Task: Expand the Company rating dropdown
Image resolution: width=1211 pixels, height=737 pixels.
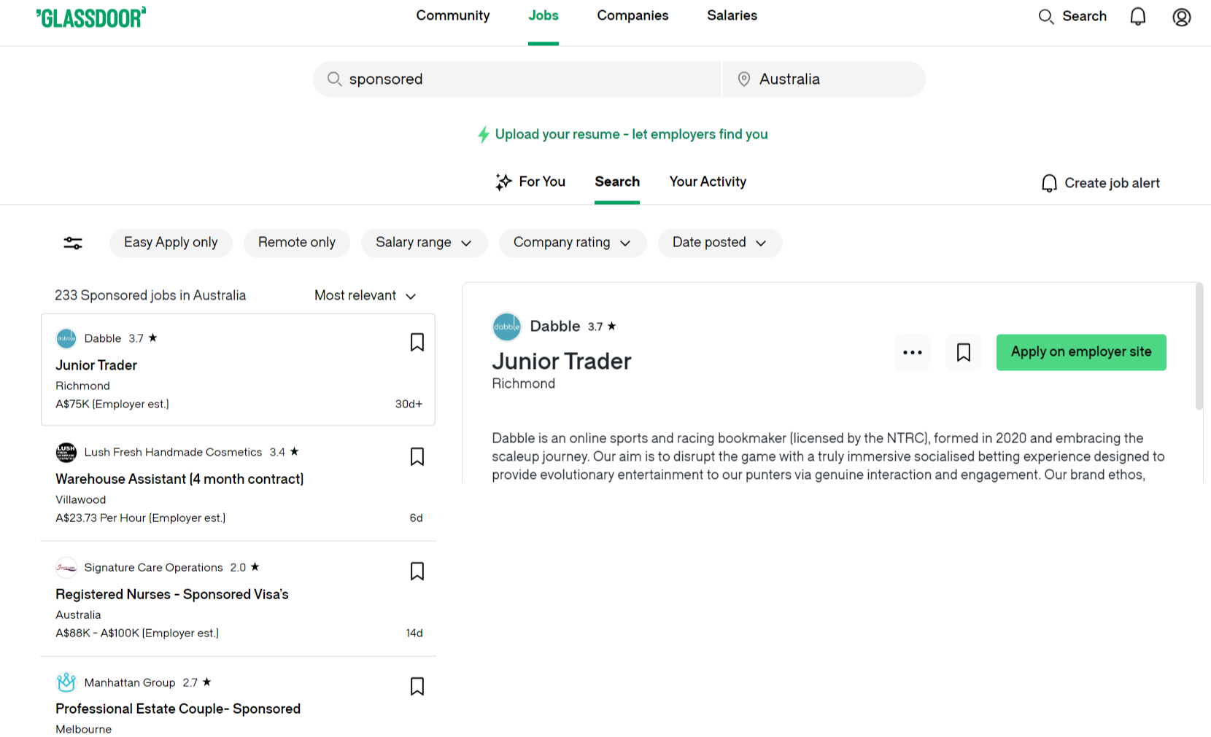Action: pos(573,243)
